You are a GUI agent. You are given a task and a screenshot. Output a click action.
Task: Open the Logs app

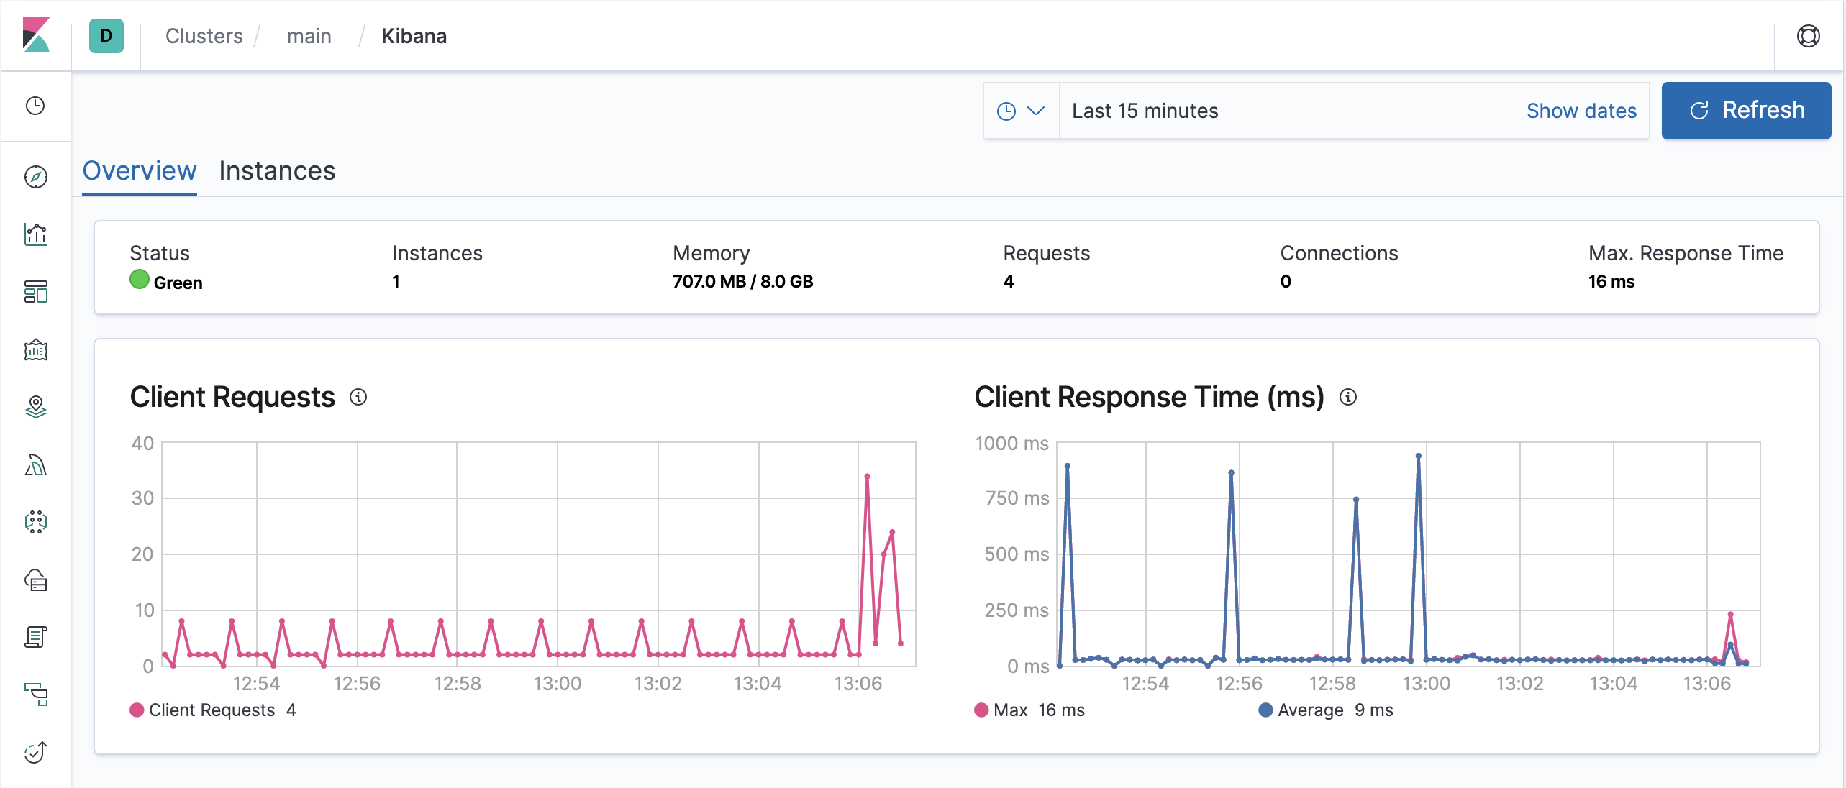click(x=35, y=638)
